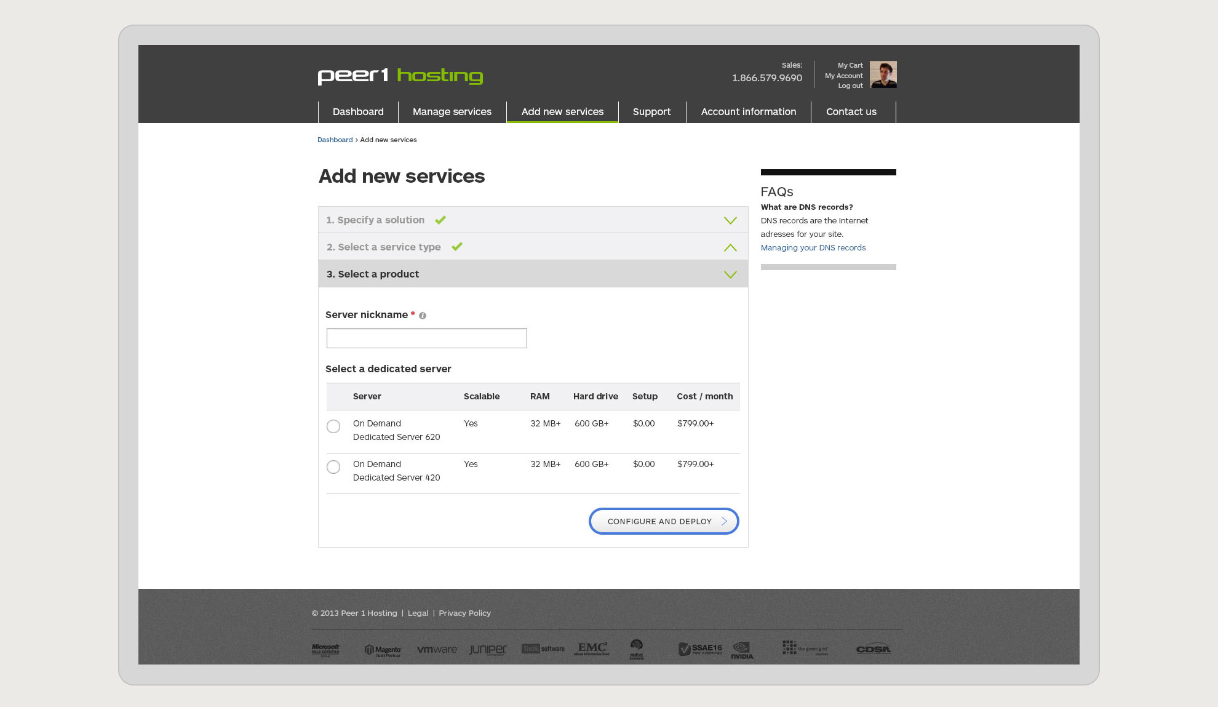Click 'On Demand Dedicated Server 620' name

[x=397, y=430]
